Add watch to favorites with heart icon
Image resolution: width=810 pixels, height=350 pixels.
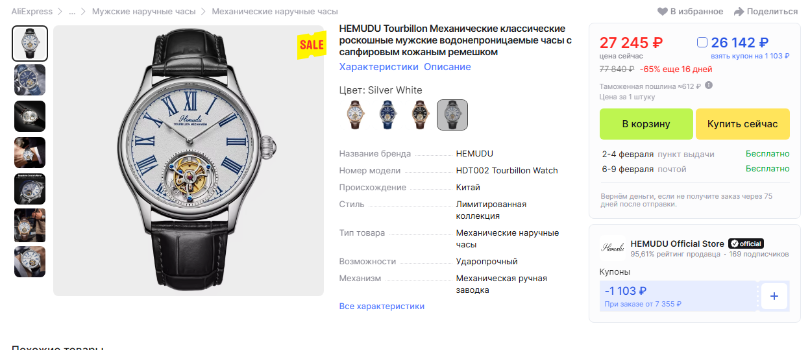click(x=663, y=11)
